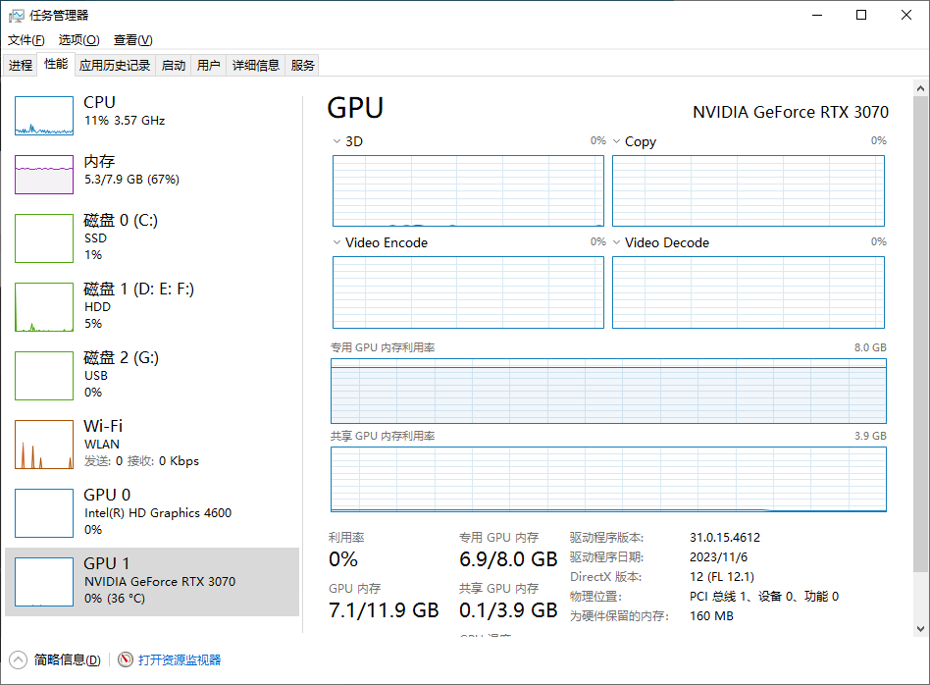The width and height of the screenshot is (930, 685).
Task: Click the driver version 31.0.15.4612 value
Action: (725, 537)
